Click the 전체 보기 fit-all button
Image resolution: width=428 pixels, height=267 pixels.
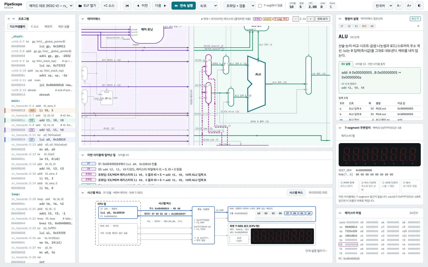322,19
